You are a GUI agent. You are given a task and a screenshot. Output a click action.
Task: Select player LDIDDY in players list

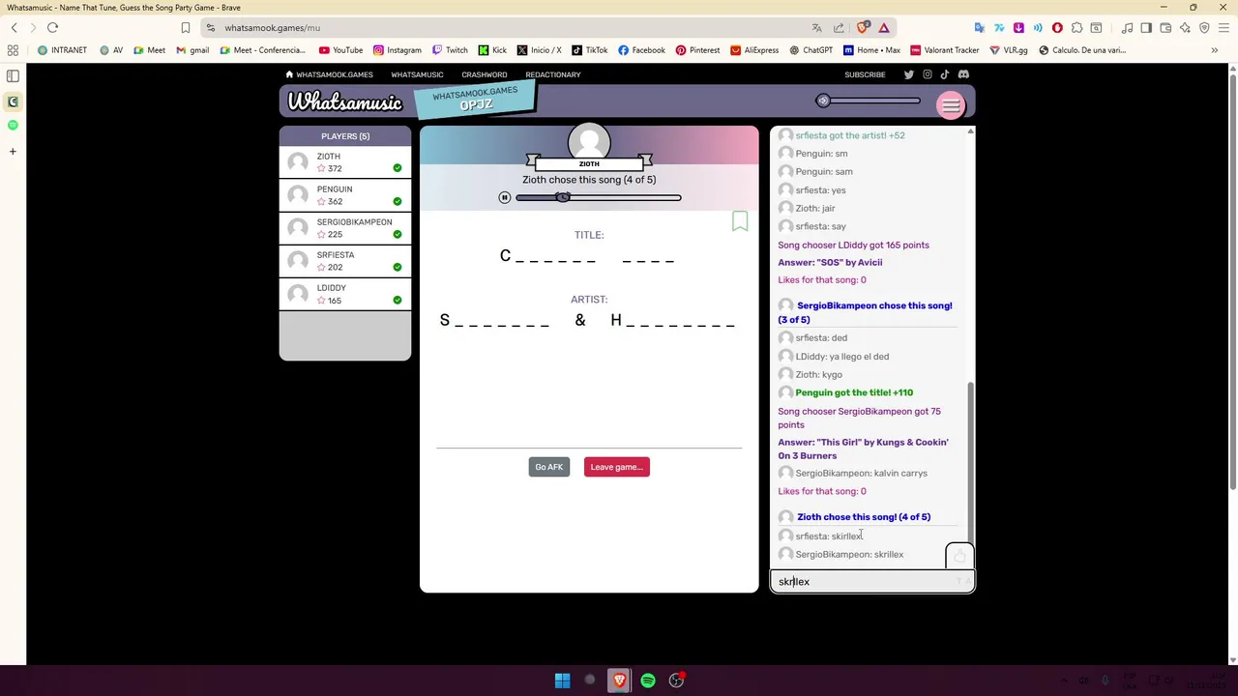[345, 294]
